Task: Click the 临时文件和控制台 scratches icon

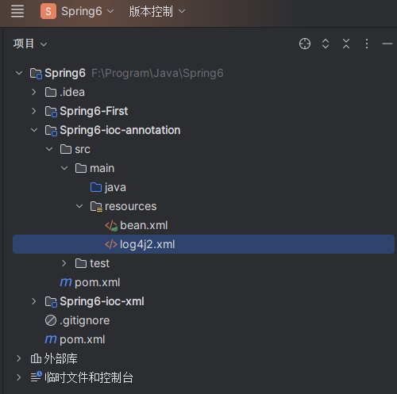Action: coord(36,377)
